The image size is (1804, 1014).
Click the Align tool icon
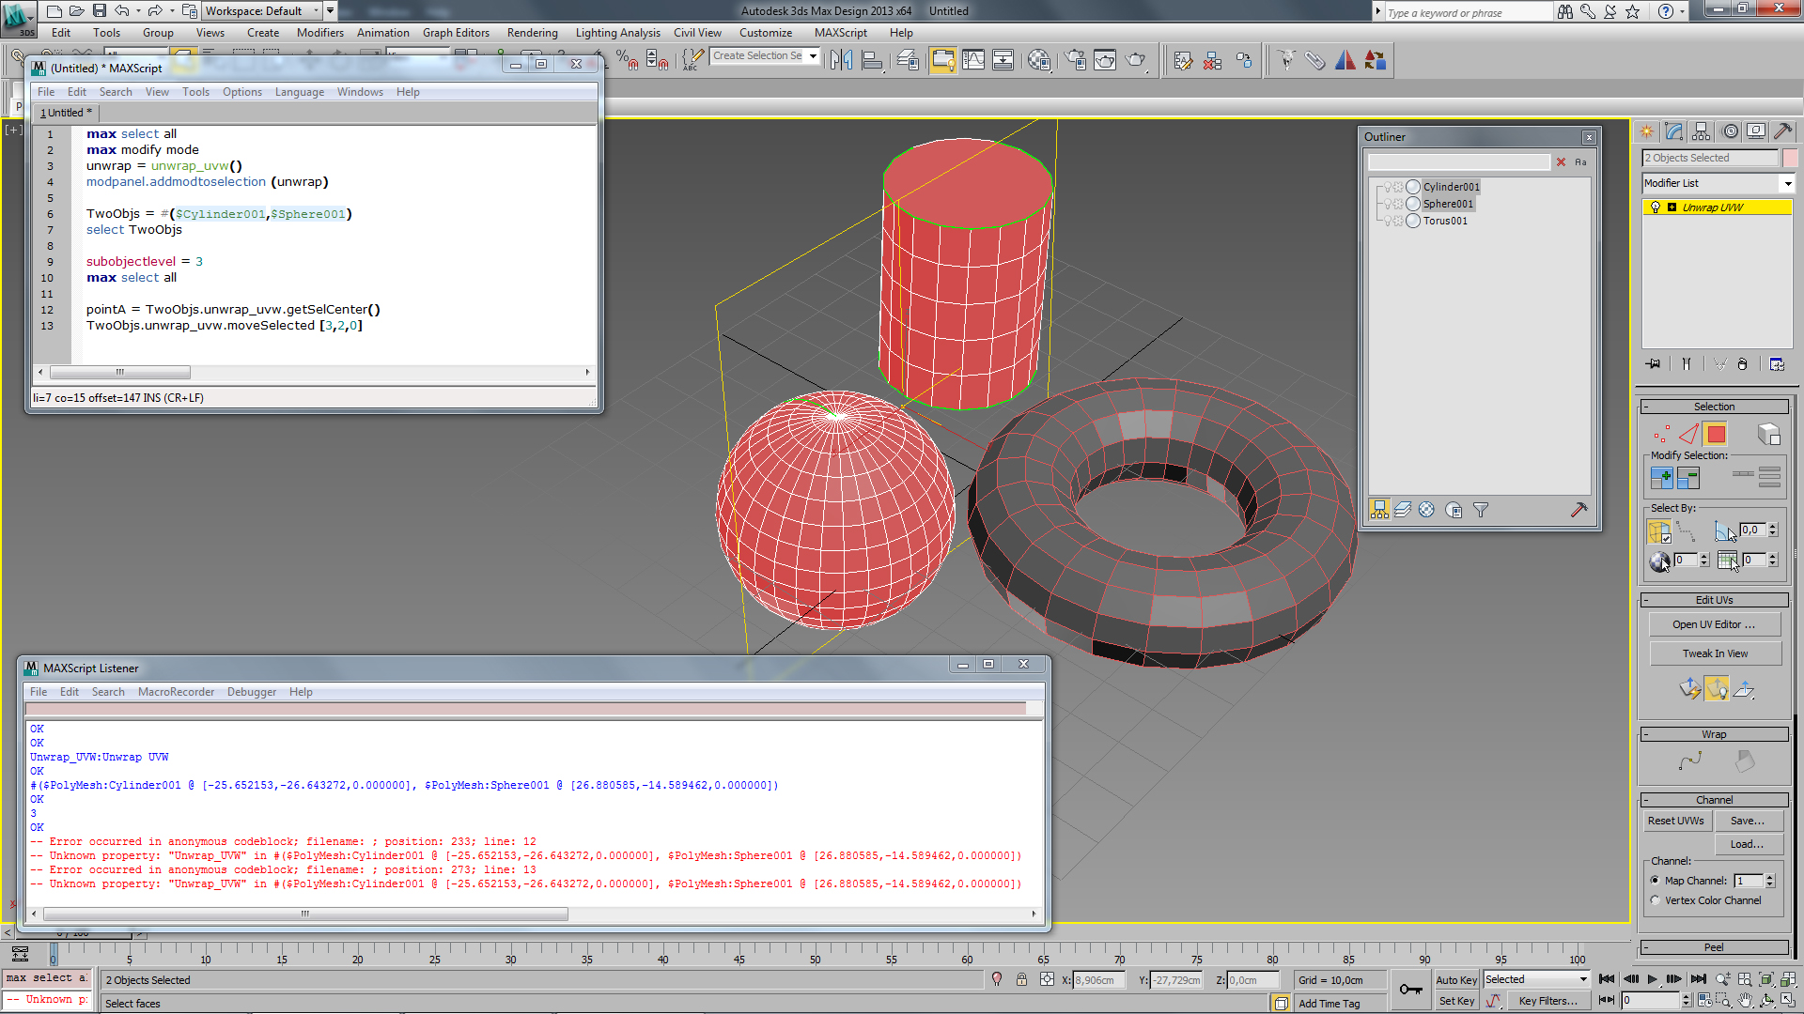(873, 61)
